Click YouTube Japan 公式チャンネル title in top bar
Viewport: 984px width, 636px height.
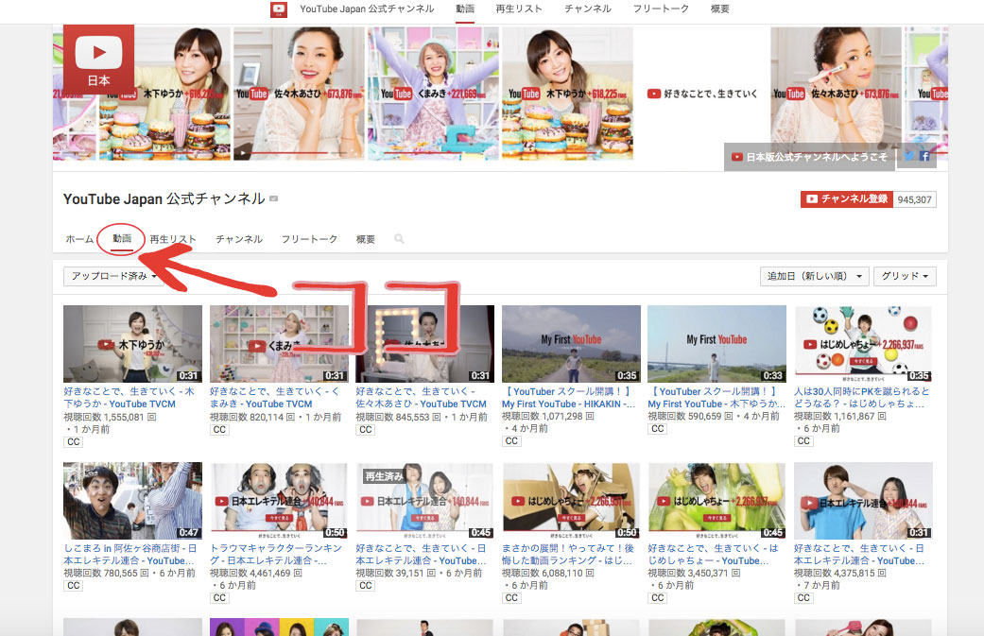(367, 9)
